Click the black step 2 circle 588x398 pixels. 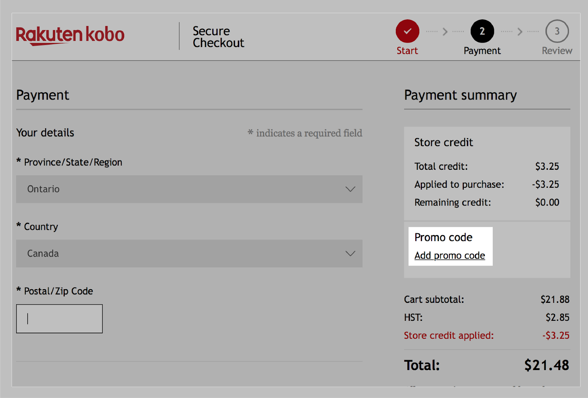point(482,31)
